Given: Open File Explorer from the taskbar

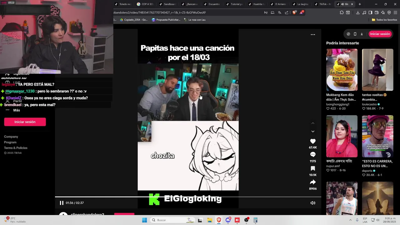Looking at the screenshot, I should click(x=209, y=220).
